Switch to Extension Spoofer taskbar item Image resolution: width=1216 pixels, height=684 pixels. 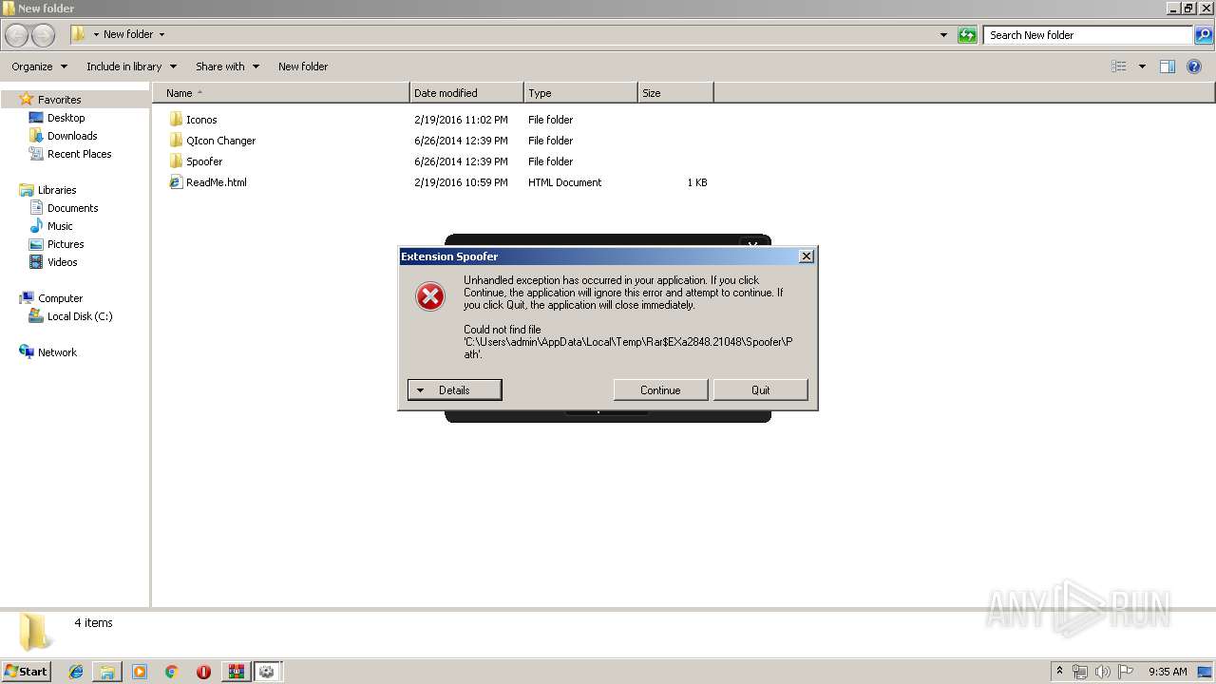(x=267, y=672)
